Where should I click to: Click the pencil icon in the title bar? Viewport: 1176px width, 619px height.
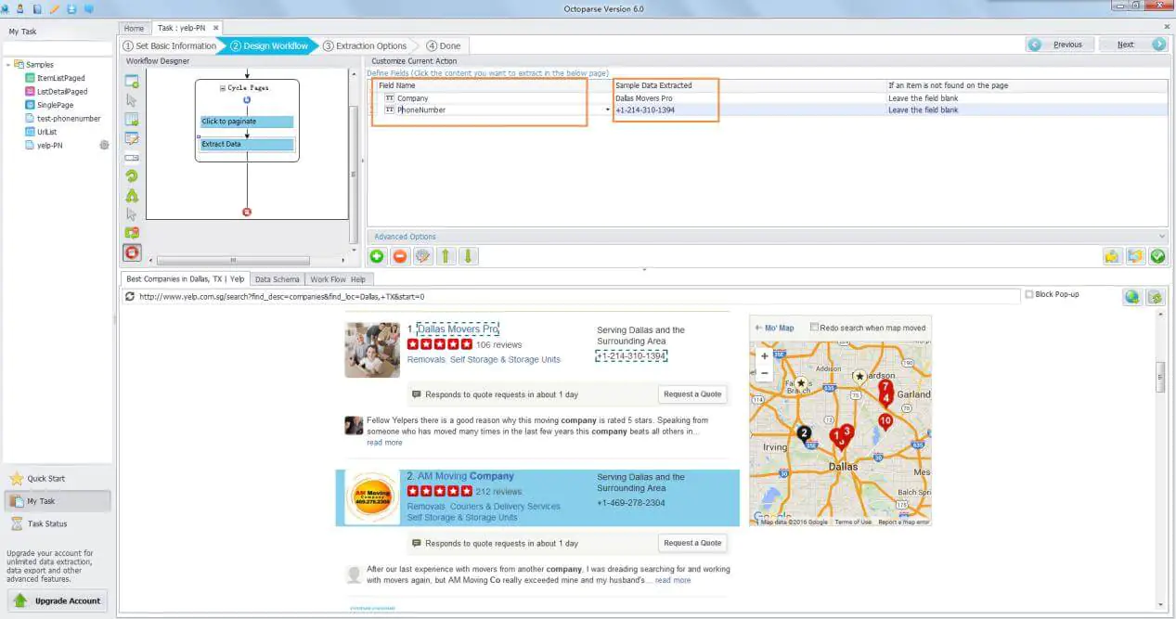tap(54, 8)
